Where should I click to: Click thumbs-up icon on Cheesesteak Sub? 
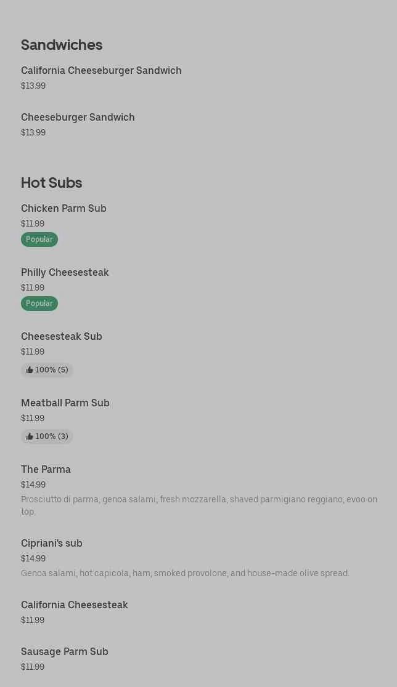[x=30, y=370]
